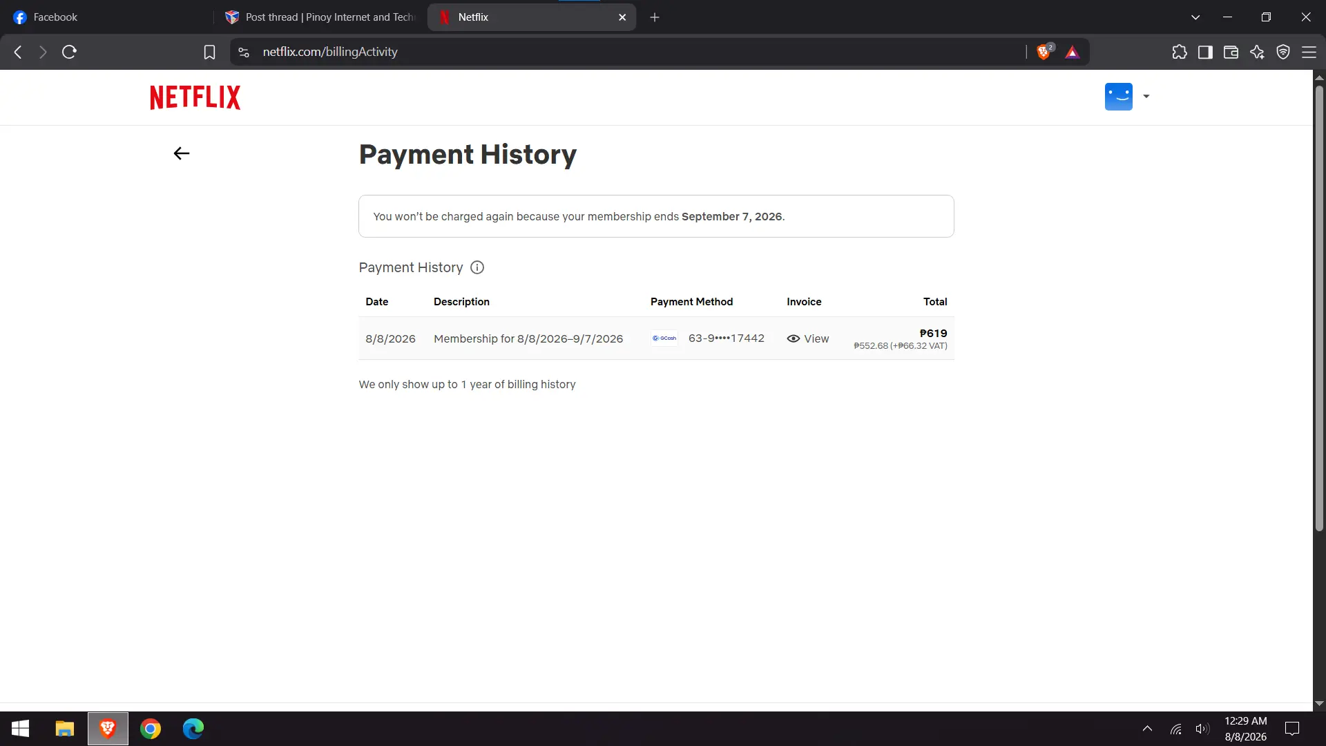Click the Netflix logo

coord(195,97)
